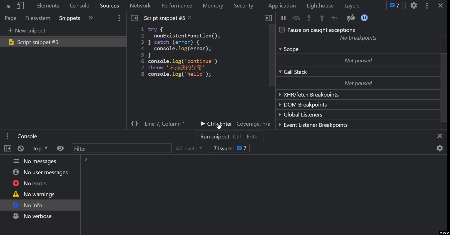Switch to the Elements tab

tap(48, 6)
